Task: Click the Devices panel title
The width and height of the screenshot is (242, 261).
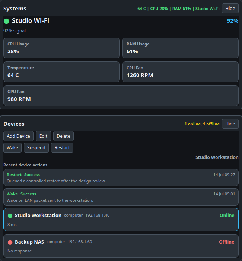Action: tap(14, 124)
